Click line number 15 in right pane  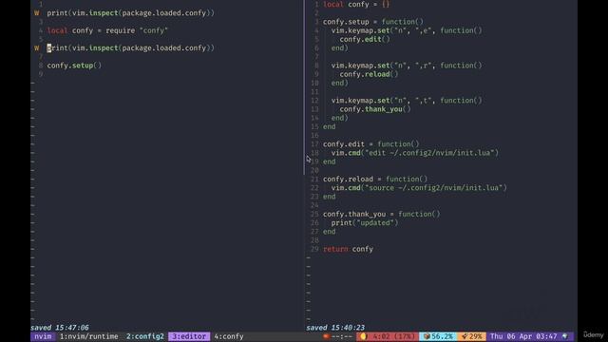point(314,126)
